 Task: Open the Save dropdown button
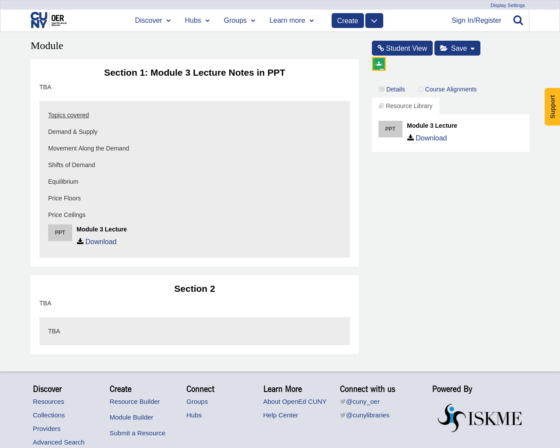coord(457,48)
